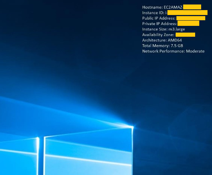Click the Availability Zone label
The image size is (212, 175).
158,35
